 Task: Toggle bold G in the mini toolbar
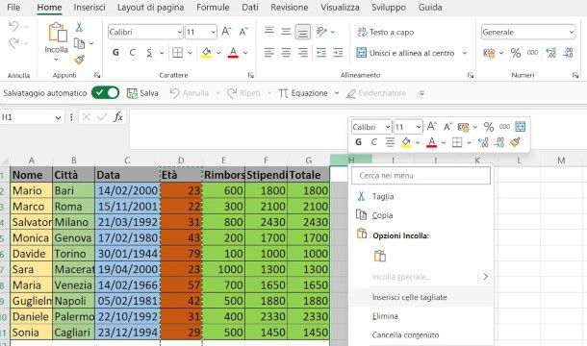click(358, 142)
